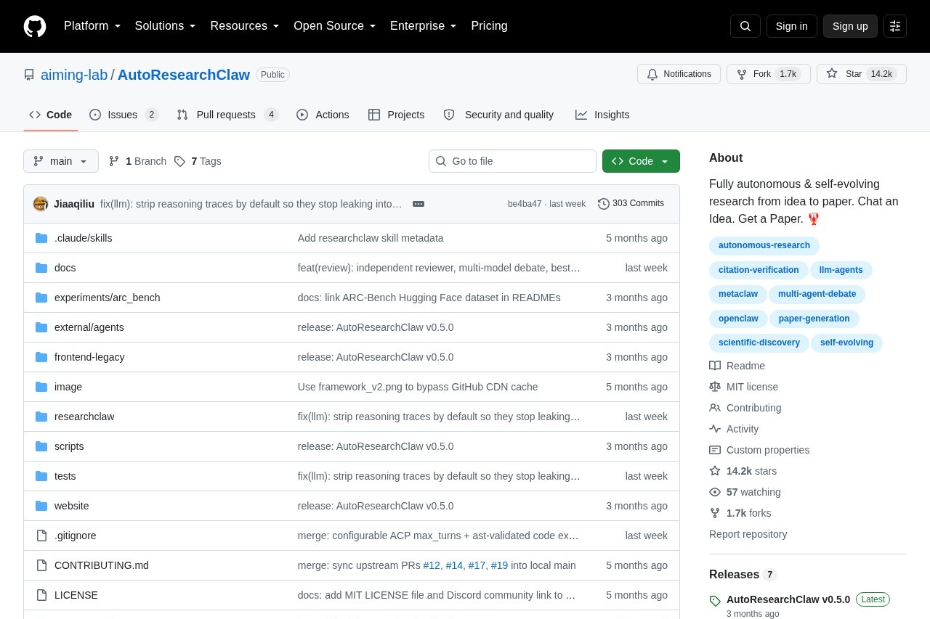Fork the repository with Fork button
The width and height of the screenshot is (930, 619).
click(768, 74)
